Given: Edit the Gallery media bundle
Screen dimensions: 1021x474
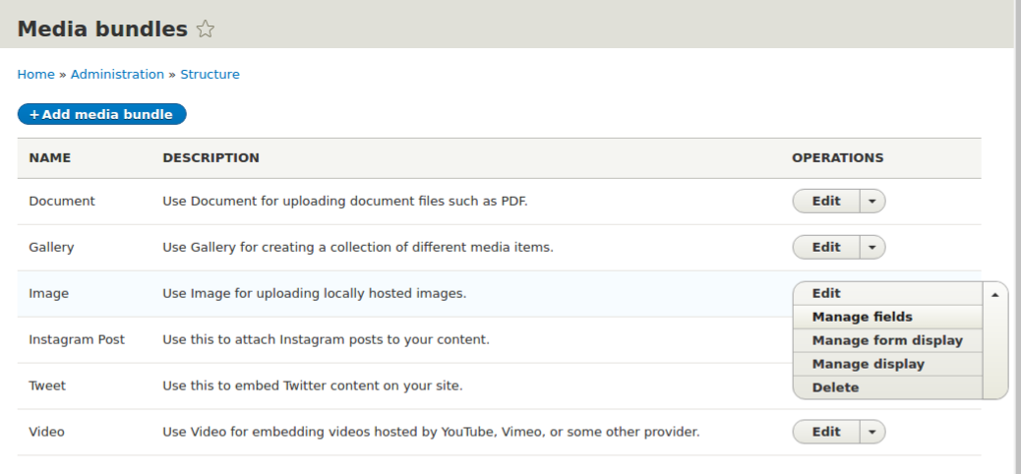Looking at the screenshot, I should pyautogui.click(x=826, y=248).
